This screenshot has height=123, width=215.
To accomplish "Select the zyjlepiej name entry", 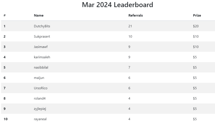I will tap(40, 109).
